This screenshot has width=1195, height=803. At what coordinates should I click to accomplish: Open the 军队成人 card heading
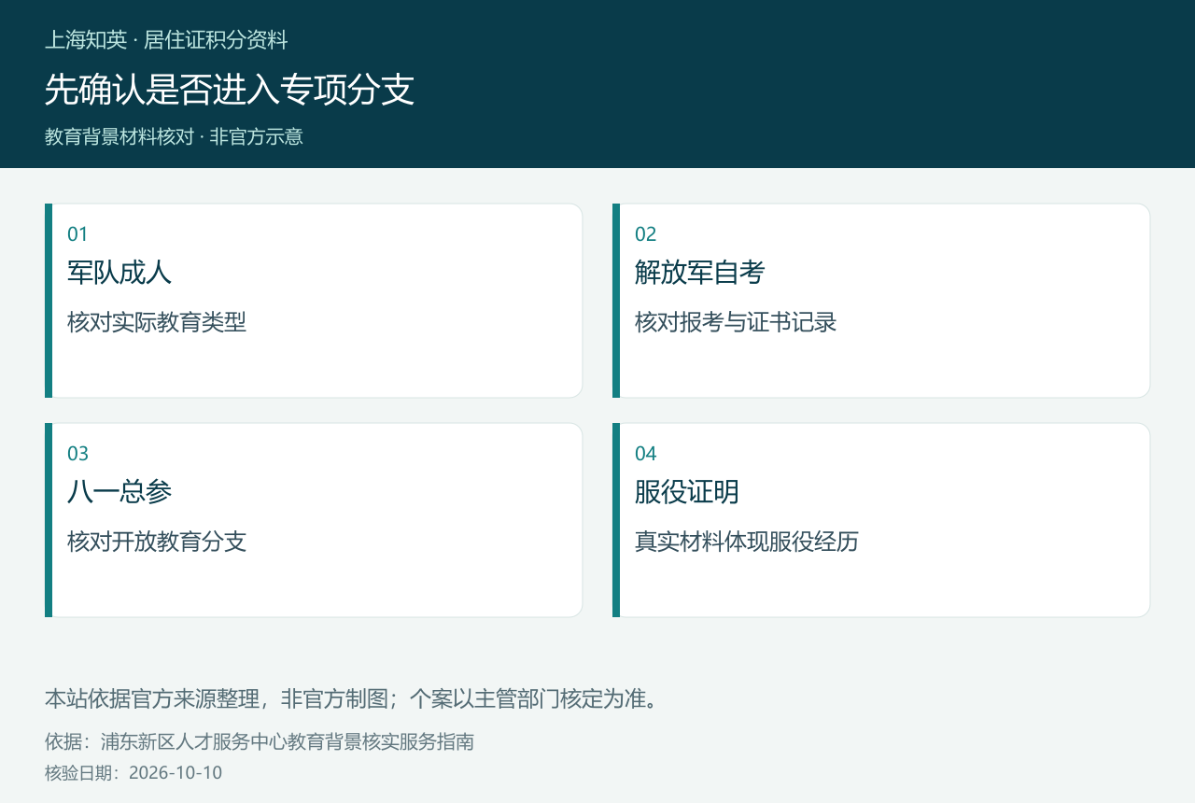click(x=119, y=273)
